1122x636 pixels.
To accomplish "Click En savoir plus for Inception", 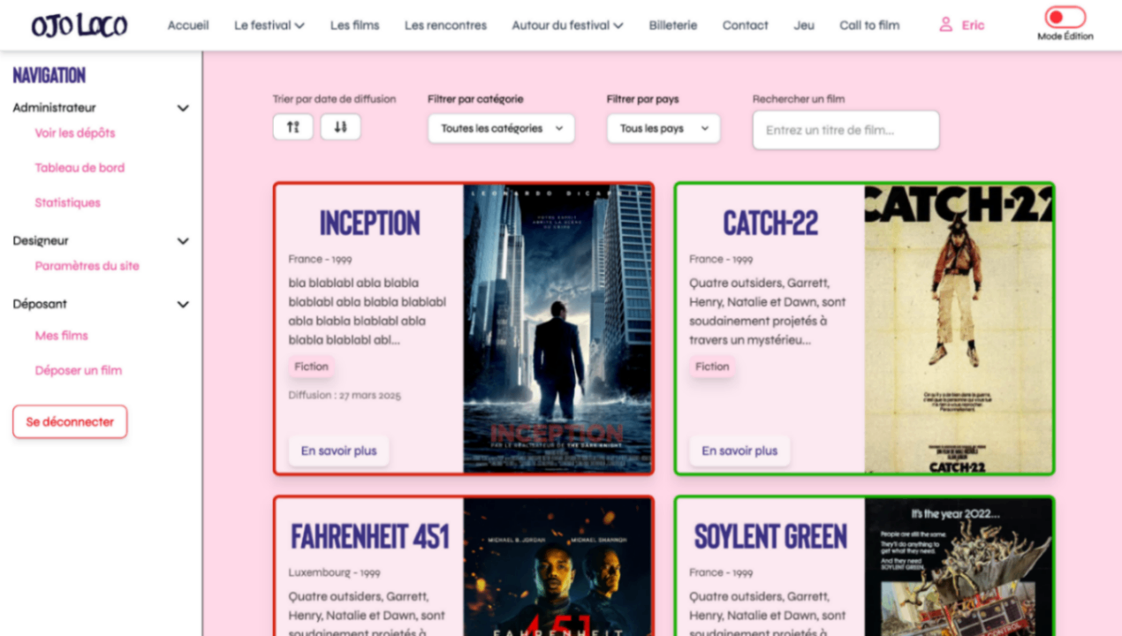I will [338, 451].
